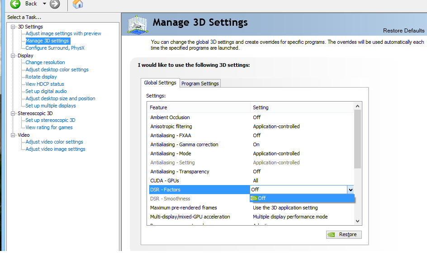Click the Restore button below settings
Screen dimensions: 427x260
point(344,234)
